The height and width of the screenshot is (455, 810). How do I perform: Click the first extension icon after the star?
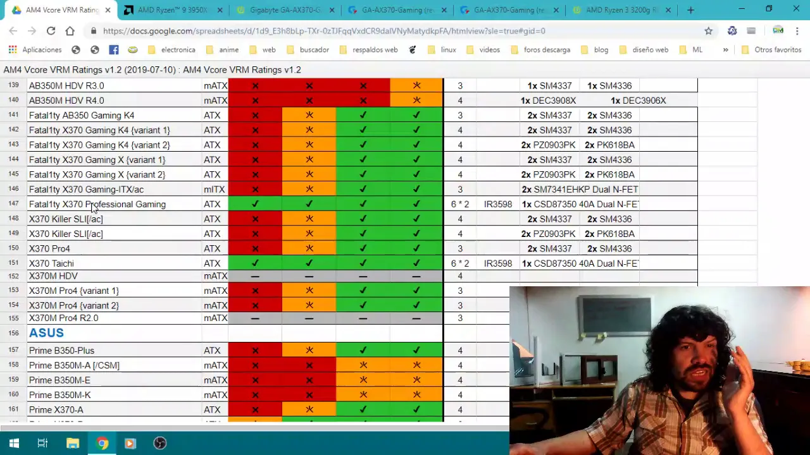pyautogui.click(x=732, y=30)
